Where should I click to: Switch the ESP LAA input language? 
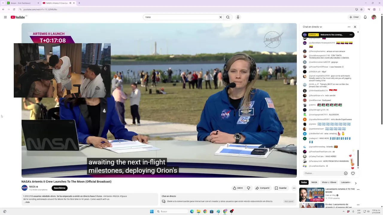tap(359, 211)
